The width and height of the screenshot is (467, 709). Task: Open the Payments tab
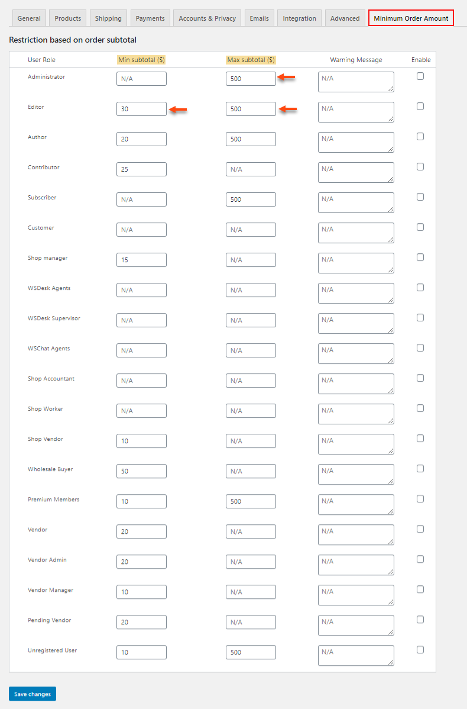coord(150,18)
